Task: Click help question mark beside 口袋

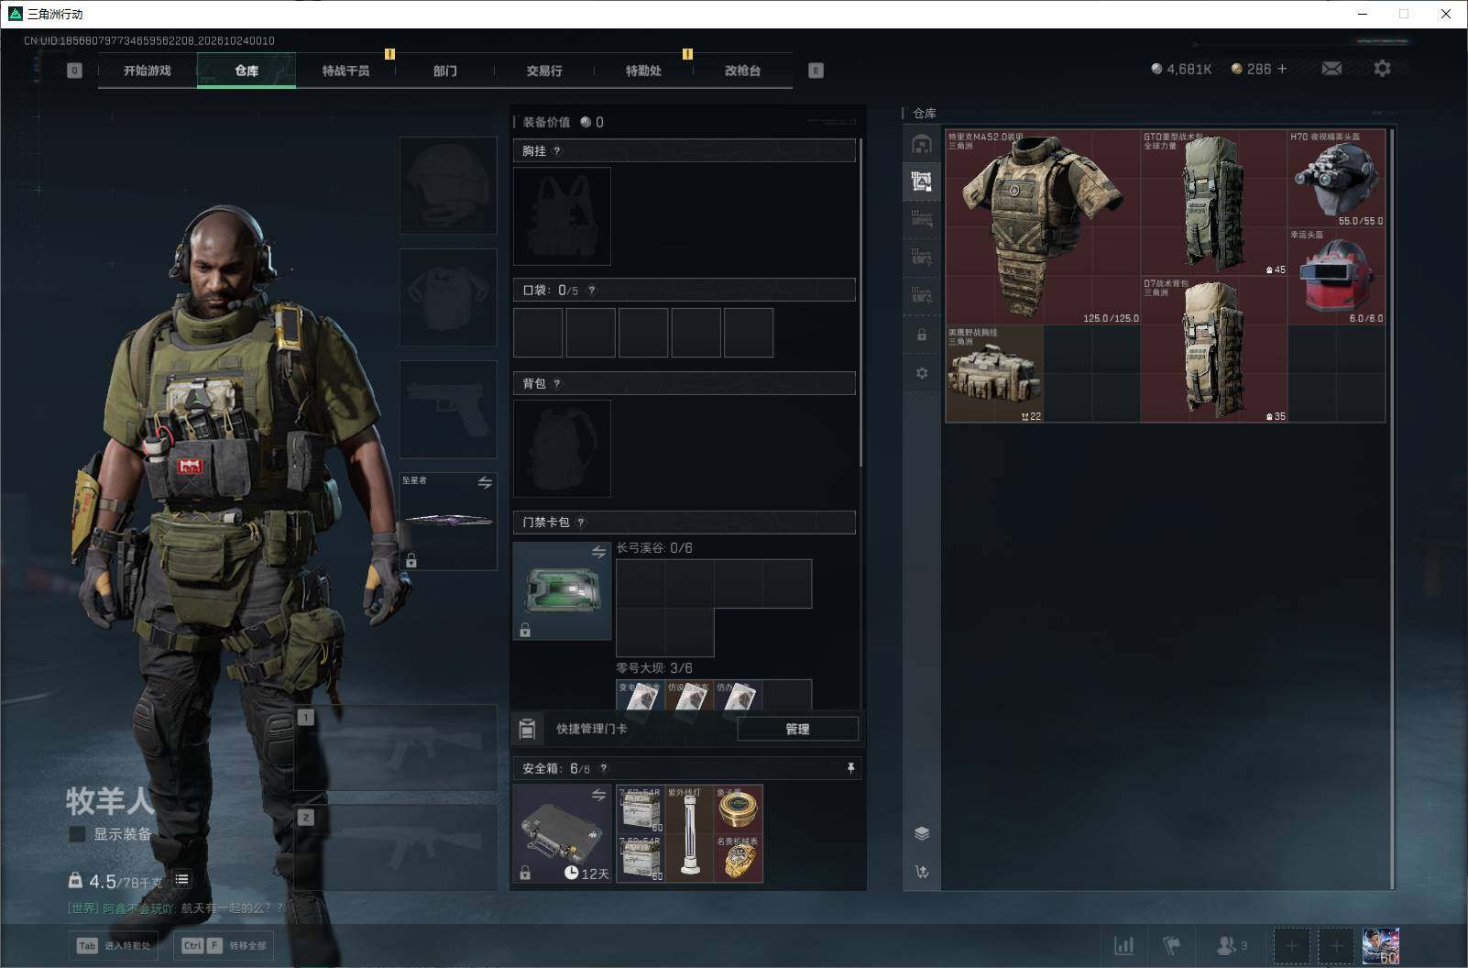Action: (592, 291)
